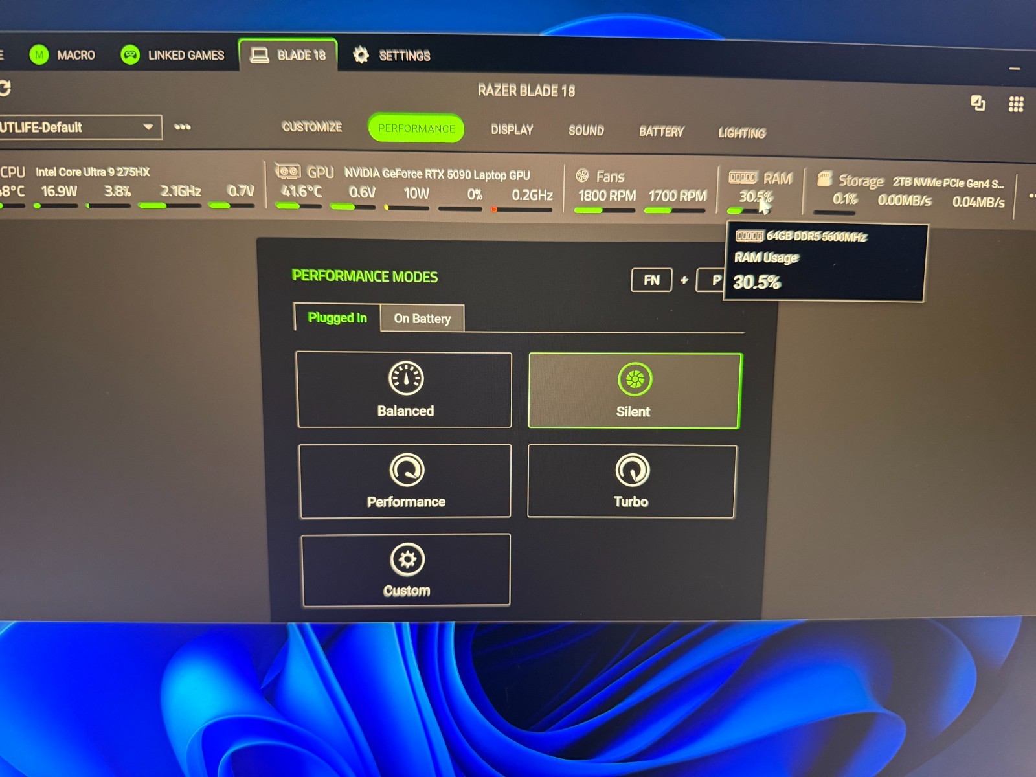
Task: Click the Storage drive icon
Action: click(x=824, y=179)
